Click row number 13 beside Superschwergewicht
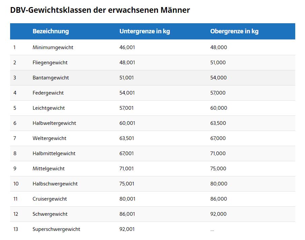 pyautogui.click(x=15, y=230)
